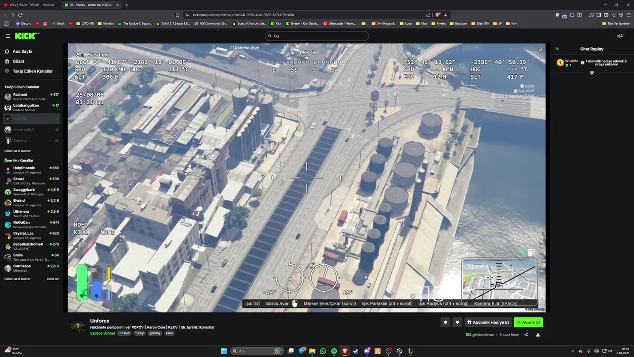Open the Gmail bookmark

tap(58, 23)
